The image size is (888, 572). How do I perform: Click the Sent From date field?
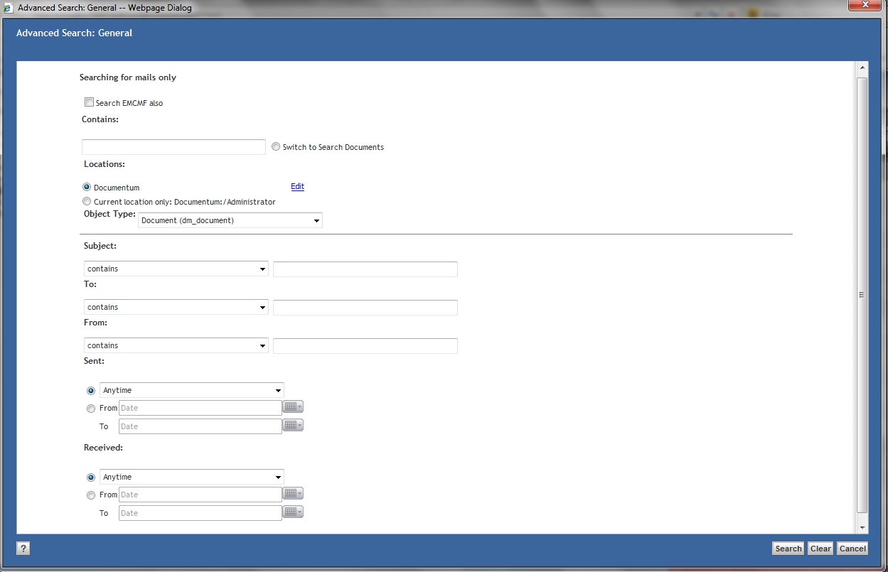(200, 408)
